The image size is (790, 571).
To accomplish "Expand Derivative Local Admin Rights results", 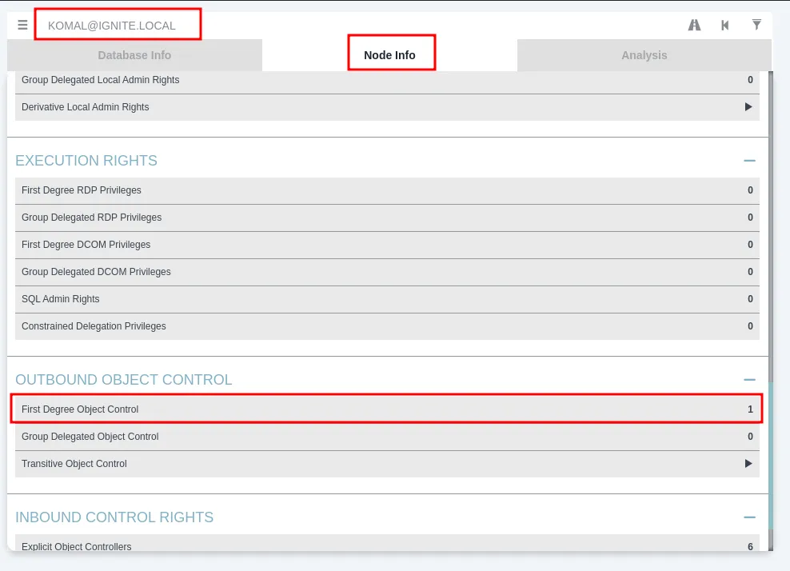I will point(748,106).
